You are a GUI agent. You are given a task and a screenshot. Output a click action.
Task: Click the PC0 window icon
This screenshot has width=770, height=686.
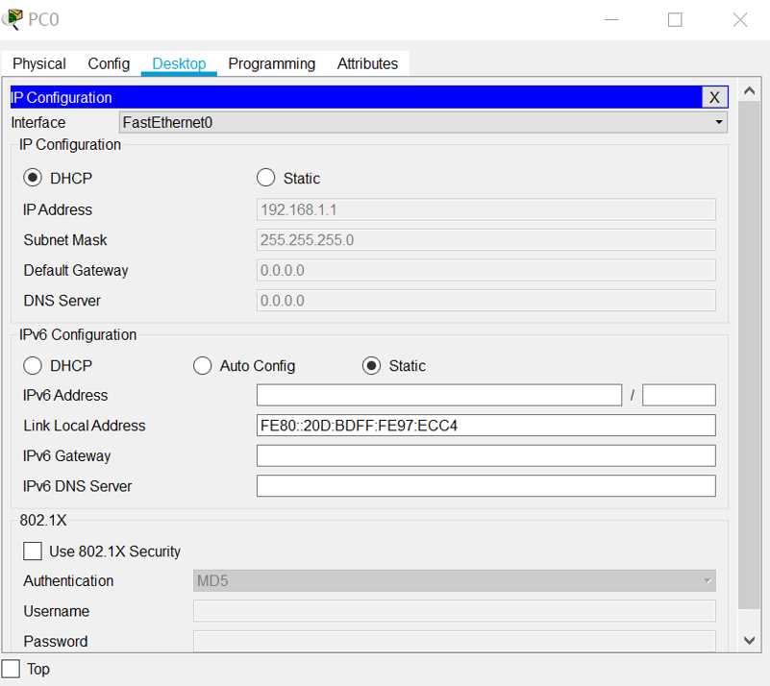click(12, 19)
